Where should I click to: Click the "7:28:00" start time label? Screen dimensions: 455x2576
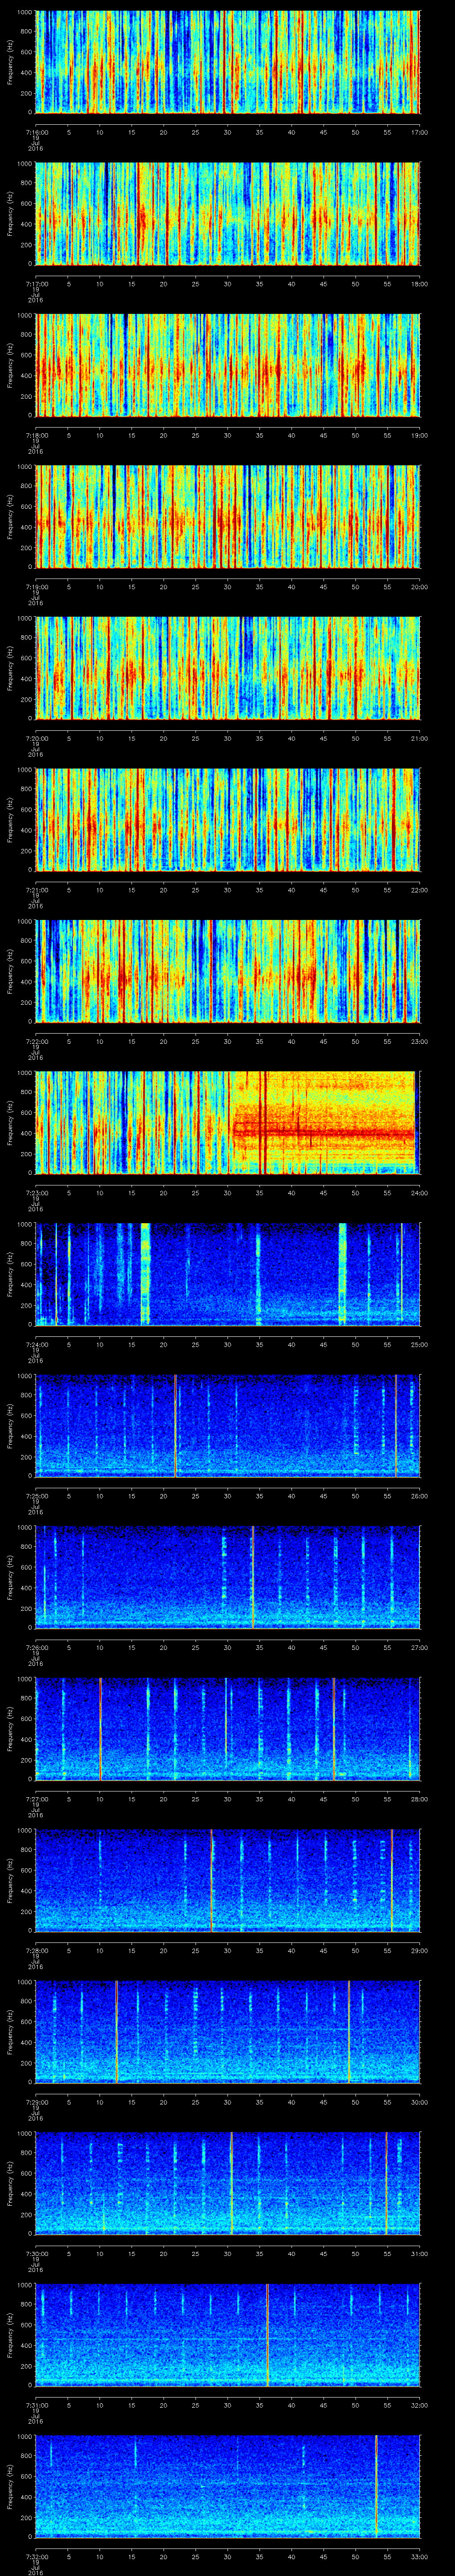tap(36, 1950)
